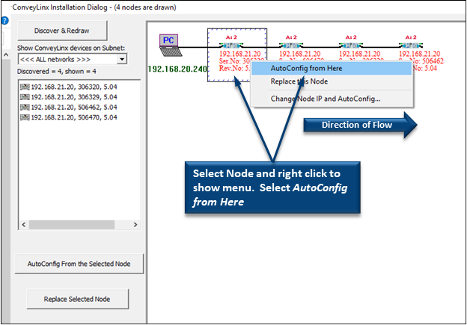The width and height of the screenshot is (467, 325).
Task: Click device icon beside serial 506462
Action: [25, 107]
